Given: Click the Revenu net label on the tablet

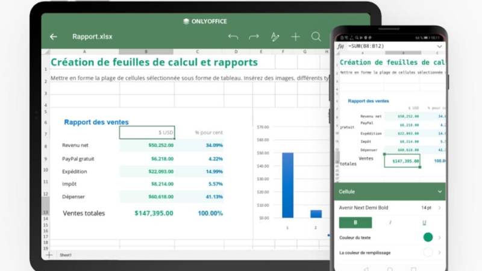Looking at the screenshot, I should click(75, 145).
